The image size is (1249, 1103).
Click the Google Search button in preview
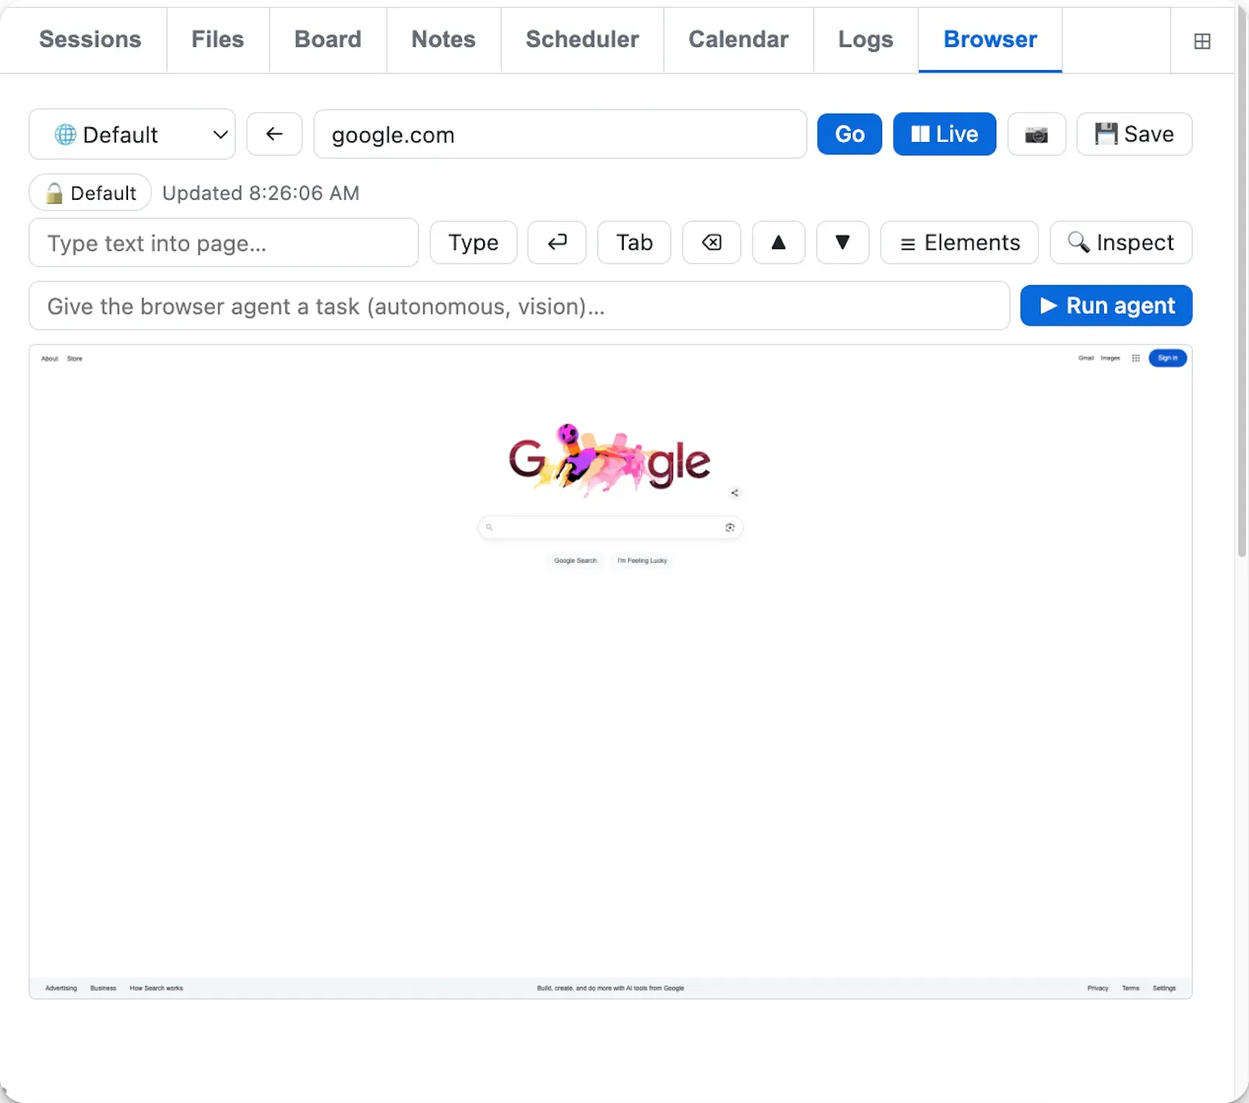(575, 560)
